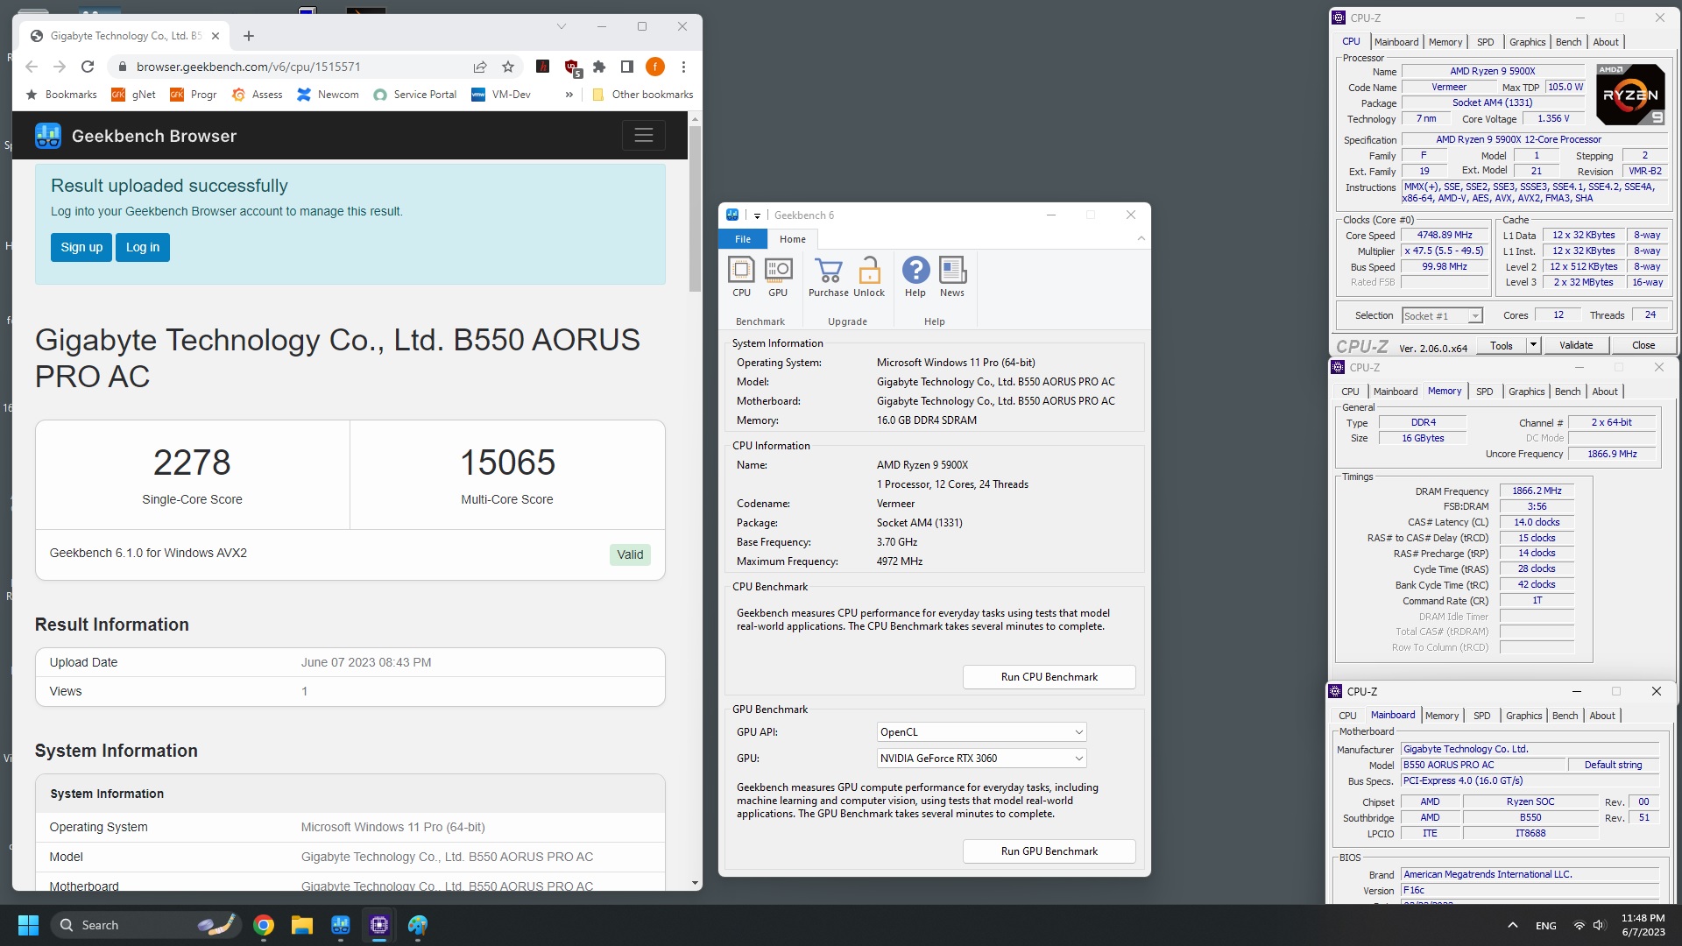Open the Chrome profile avatar

655,67
